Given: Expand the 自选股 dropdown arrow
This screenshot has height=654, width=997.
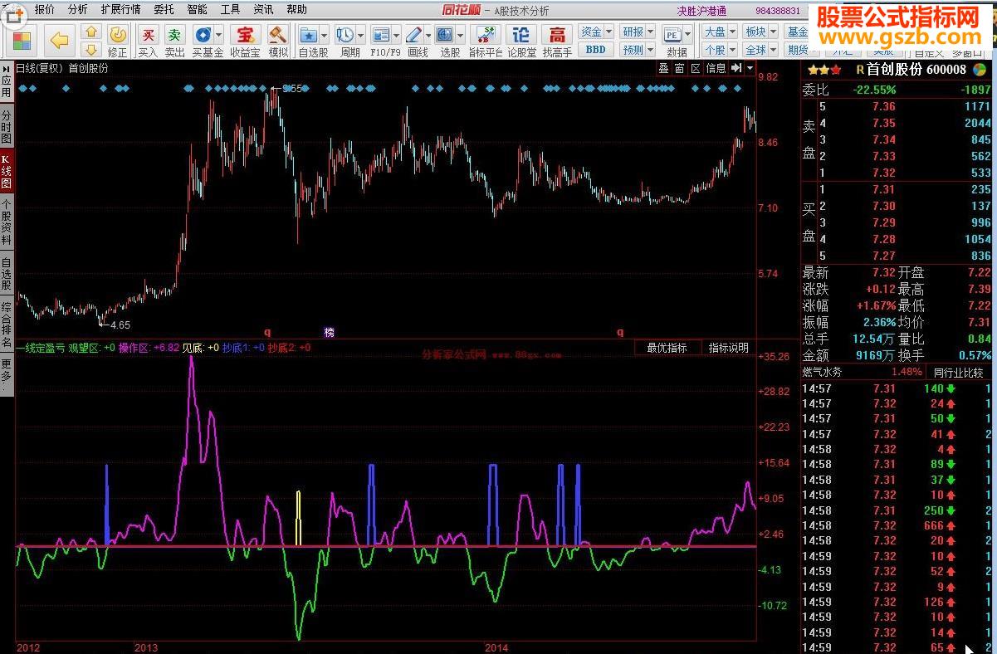Looking at the screenshot, I should point(325,35).
